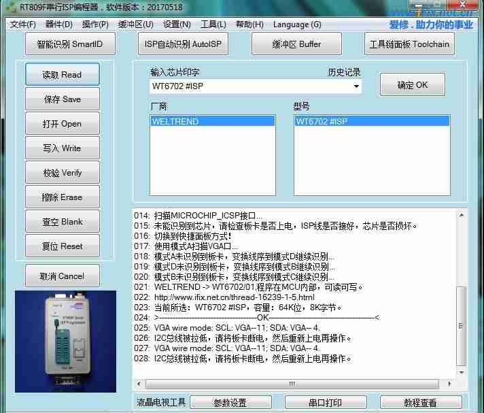Open the Language (G) menu
Image resolution: width=484 pixels, height=413 pixels.
[x=297, y=24]
